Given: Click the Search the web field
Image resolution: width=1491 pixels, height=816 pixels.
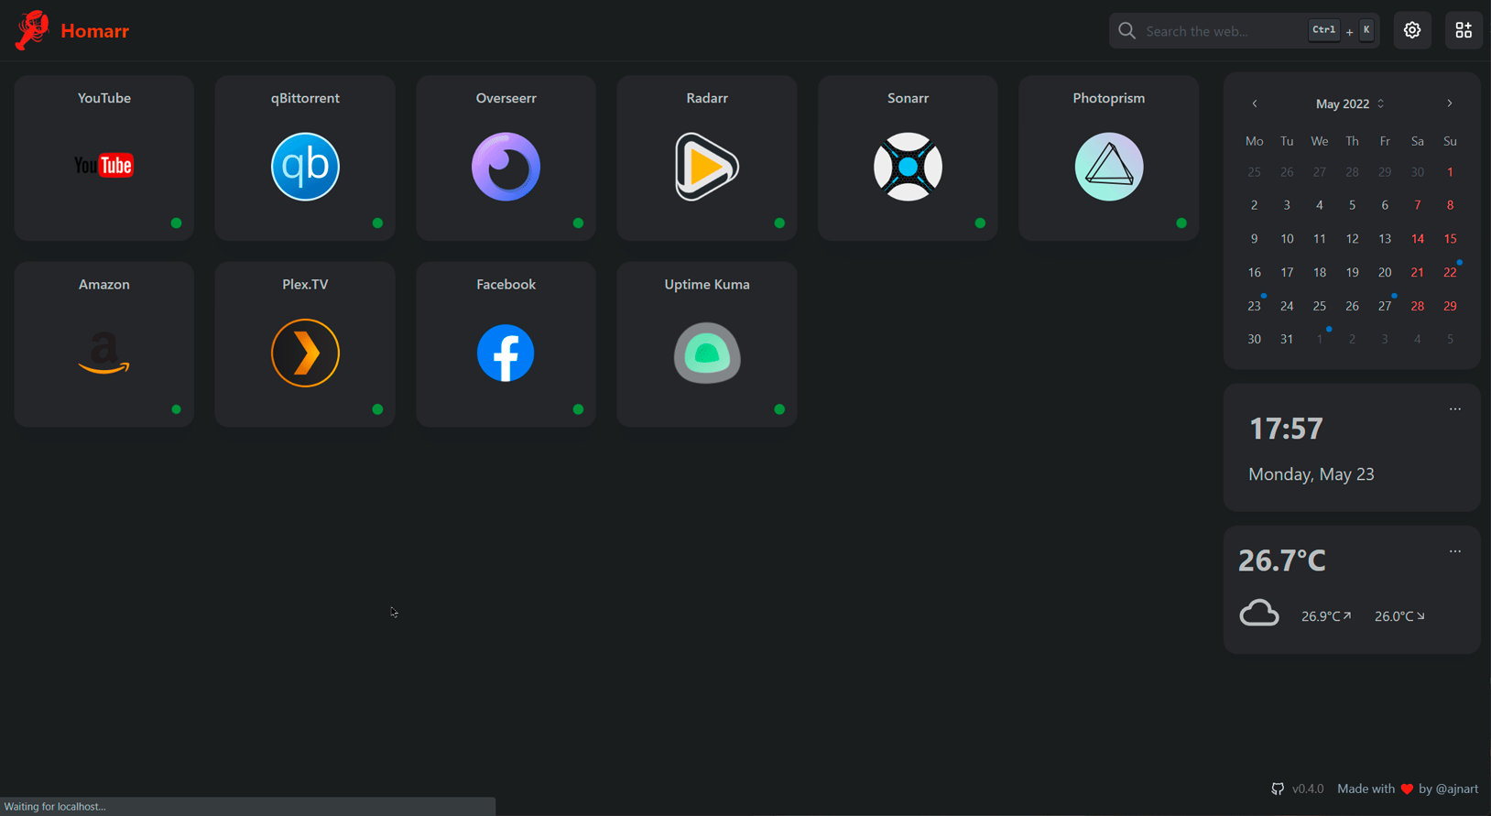Looking at the screenshot, I should click(1223, 31).
